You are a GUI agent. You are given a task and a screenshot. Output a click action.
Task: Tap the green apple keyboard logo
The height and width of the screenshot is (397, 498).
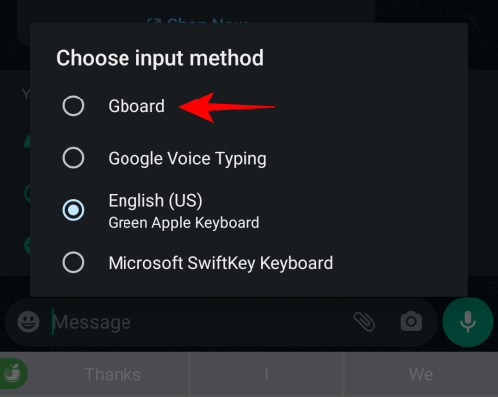coord(12,373)
